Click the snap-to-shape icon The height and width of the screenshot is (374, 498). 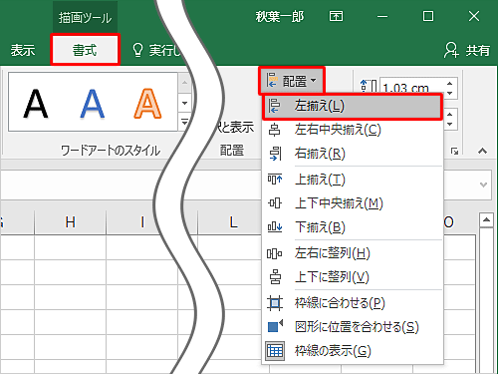click(x=275, y=326)
